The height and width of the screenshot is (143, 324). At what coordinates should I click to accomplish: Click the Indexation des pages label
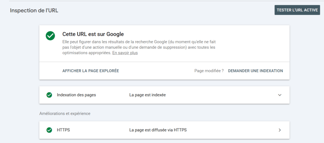(77, 95)
